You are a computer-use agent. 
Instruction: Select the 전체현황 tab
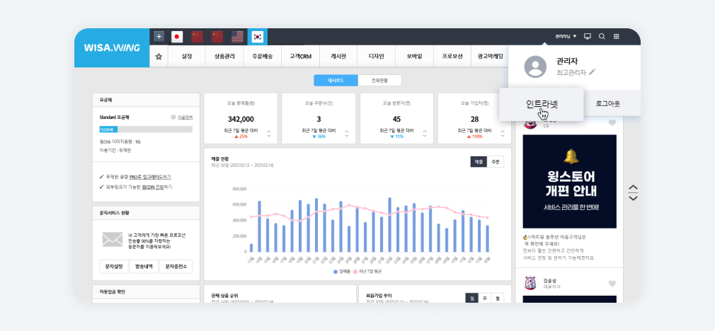[x=380, y=81]
